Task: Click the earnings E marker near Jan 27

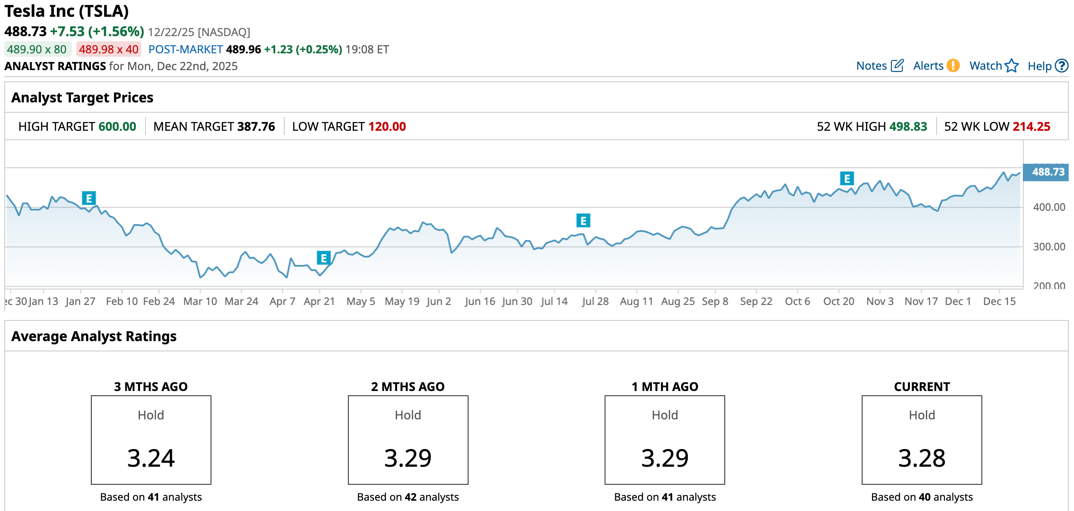Action: (x=89, y=198)
